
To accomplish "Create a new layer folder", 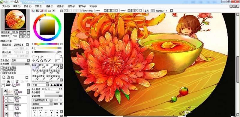I will [13, 77].
